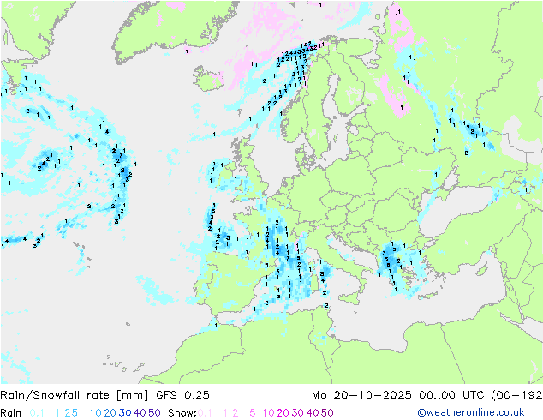Pick the rain legend value 5
543x420 pixels.
75,413
